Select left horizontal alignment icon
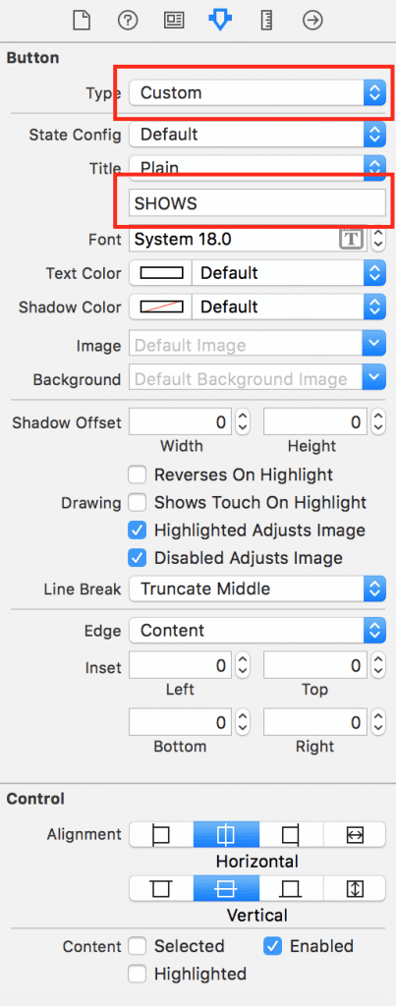 [x=161, y=835]
